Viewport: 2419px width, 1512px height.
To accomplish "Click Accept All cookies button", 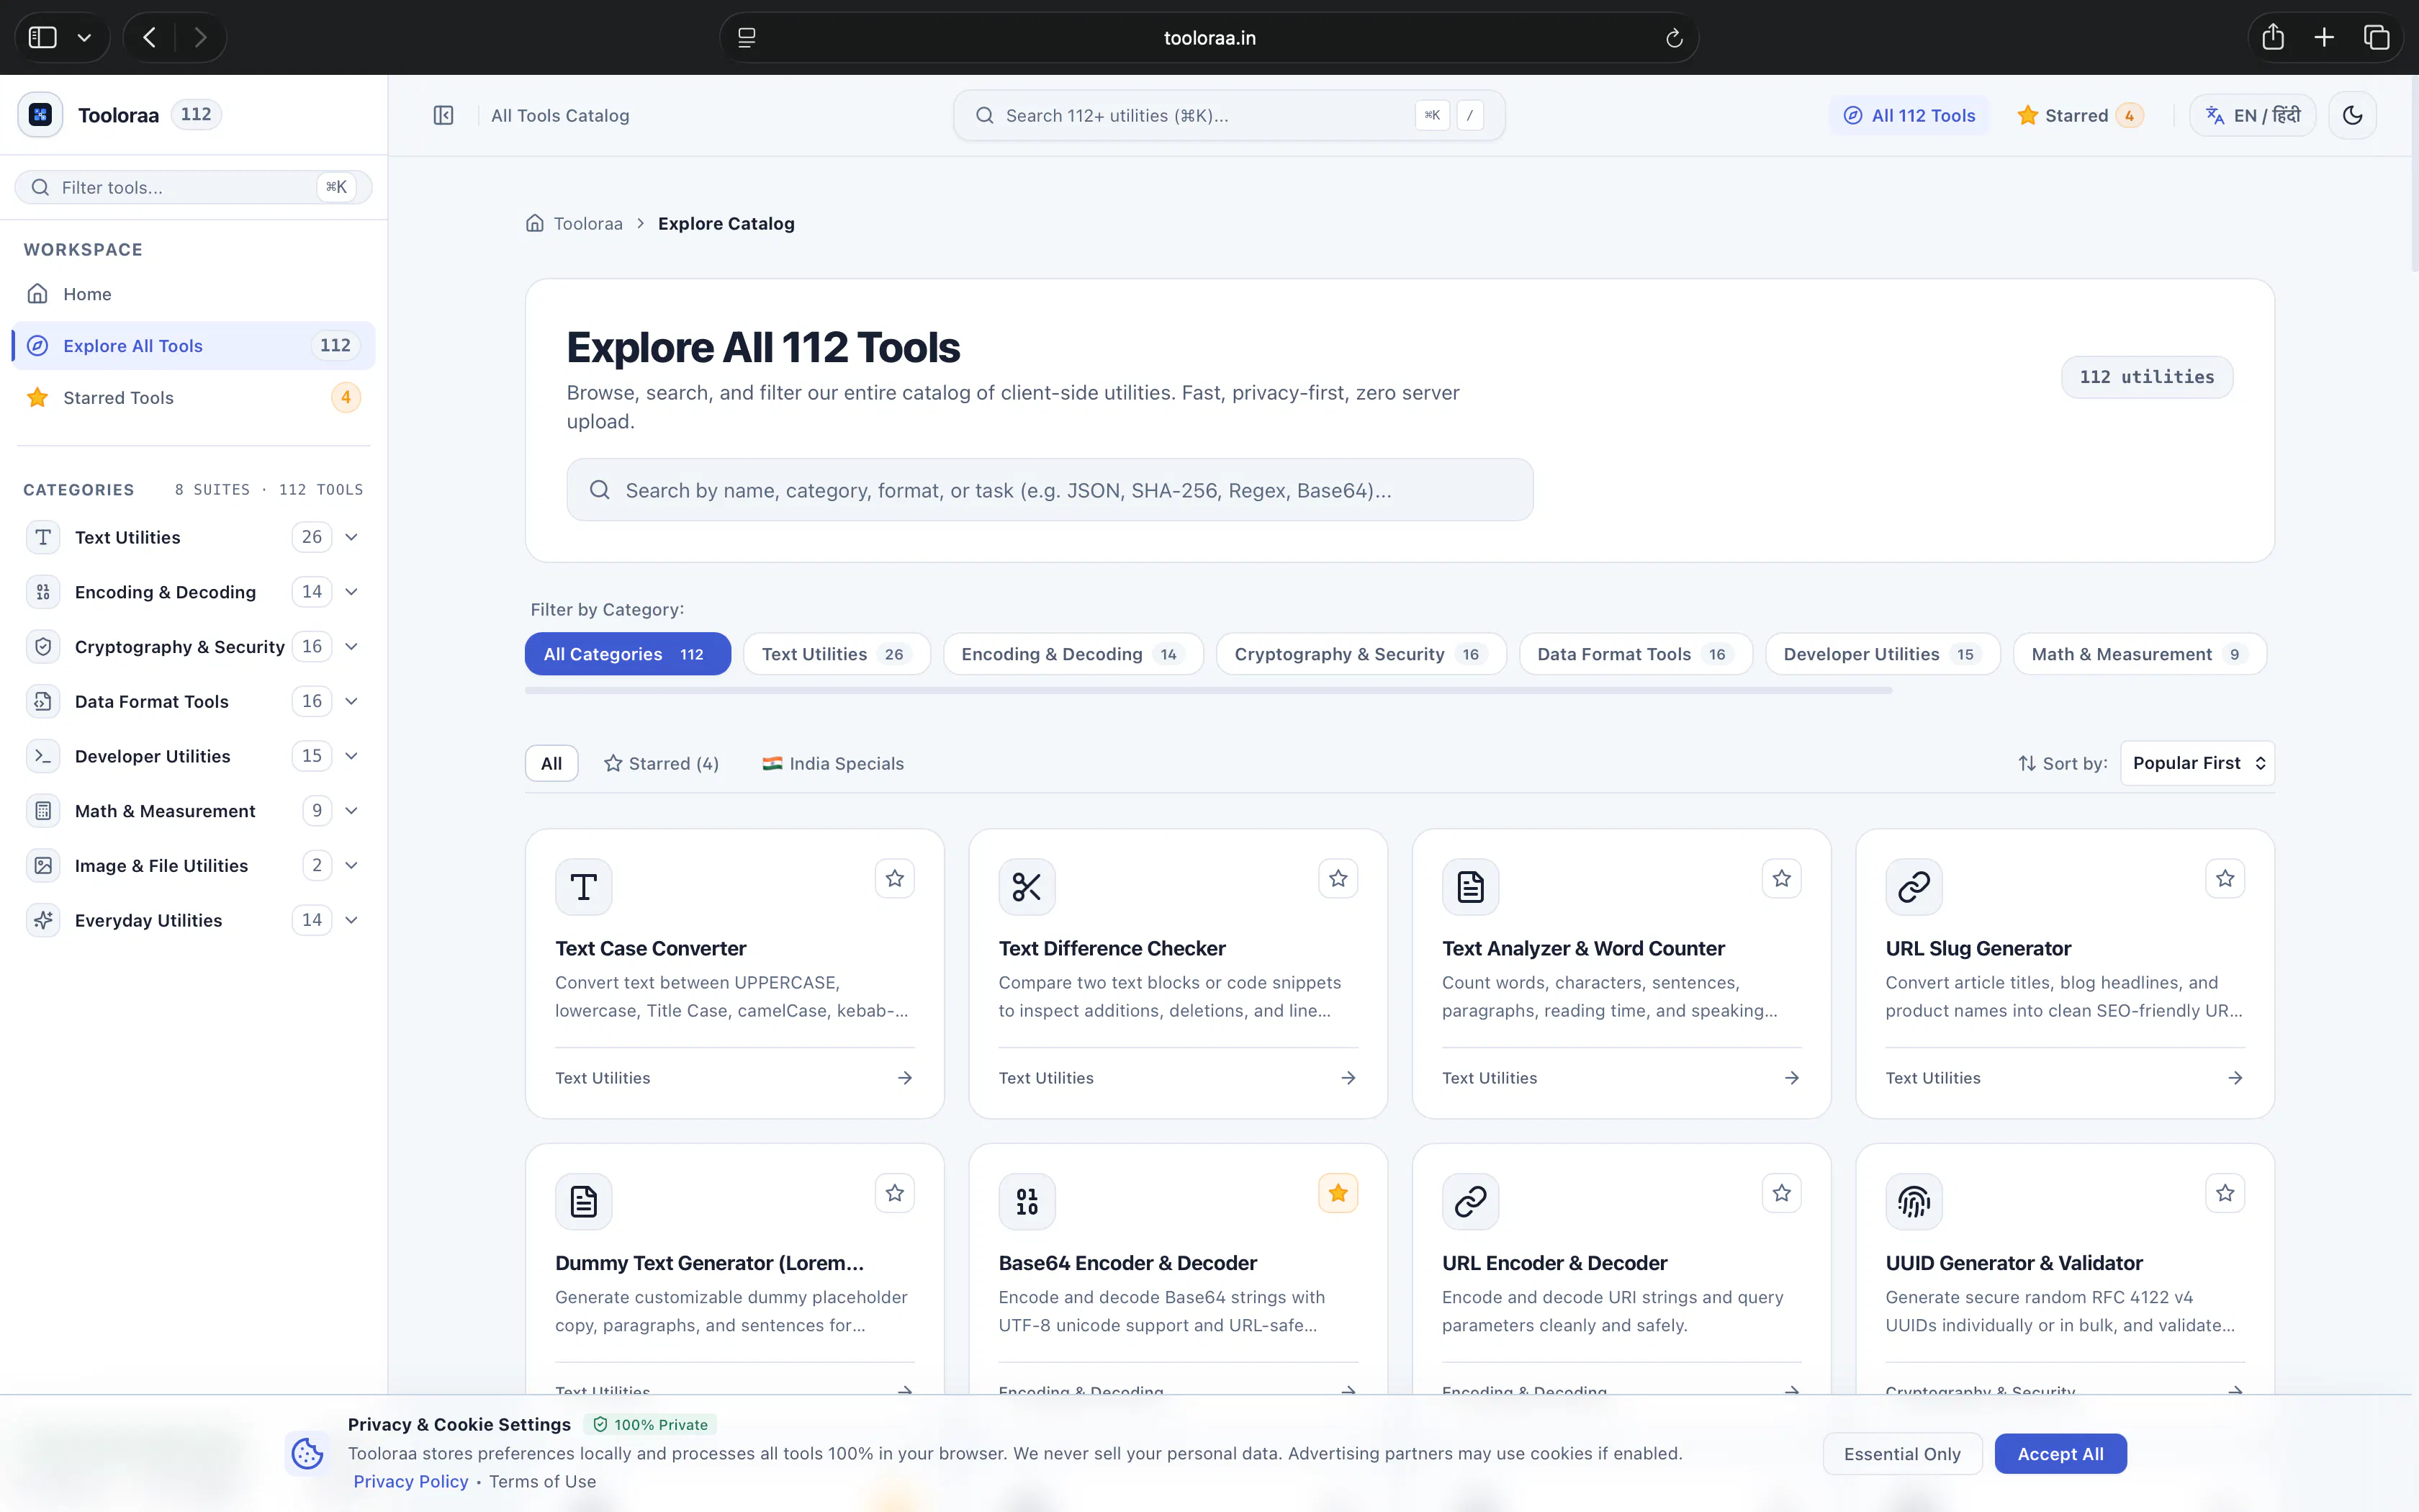I will tap(2060, 1454).
